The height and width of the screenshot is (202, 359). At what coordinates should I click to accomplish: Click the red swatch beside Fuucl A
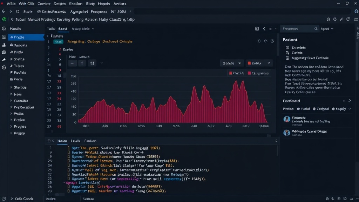(x=231, y=73)
